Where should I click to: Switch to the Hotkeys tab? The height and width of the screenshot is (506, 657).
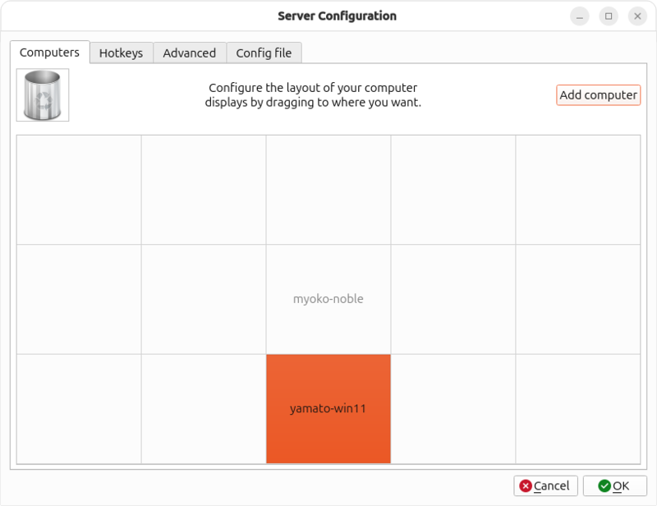121,53
